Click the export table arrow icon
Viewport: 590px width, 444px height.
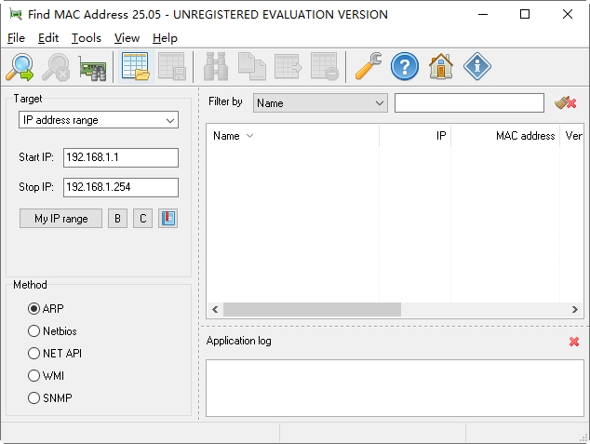click(x=288, y=67)
